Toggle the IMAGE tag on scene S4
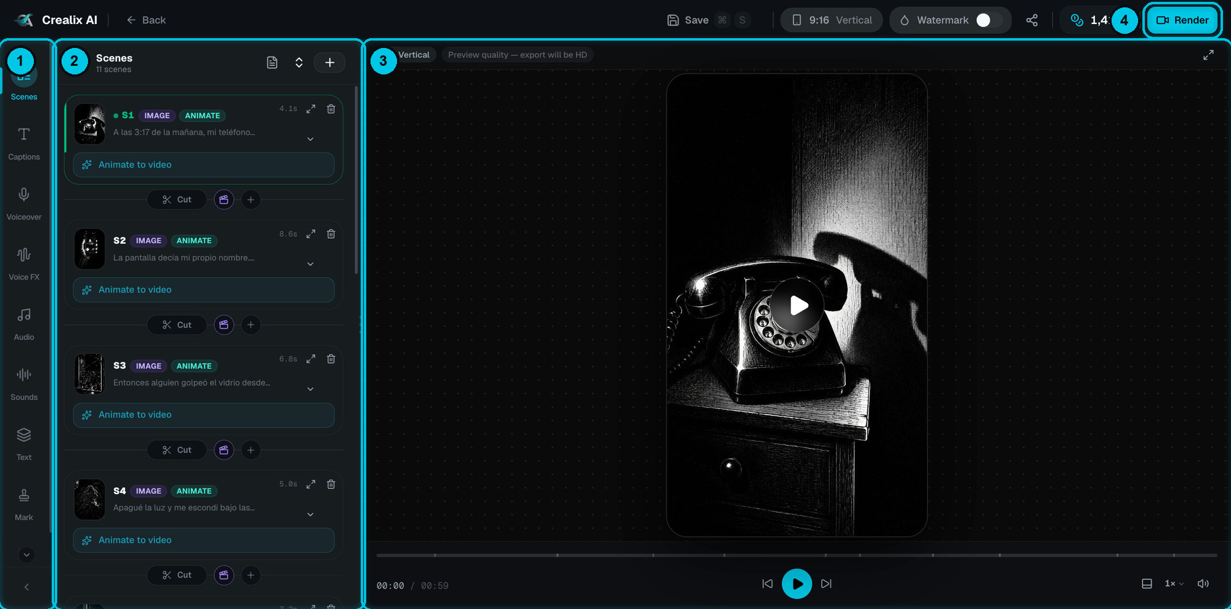1231x609 pixels. (148, 491)
